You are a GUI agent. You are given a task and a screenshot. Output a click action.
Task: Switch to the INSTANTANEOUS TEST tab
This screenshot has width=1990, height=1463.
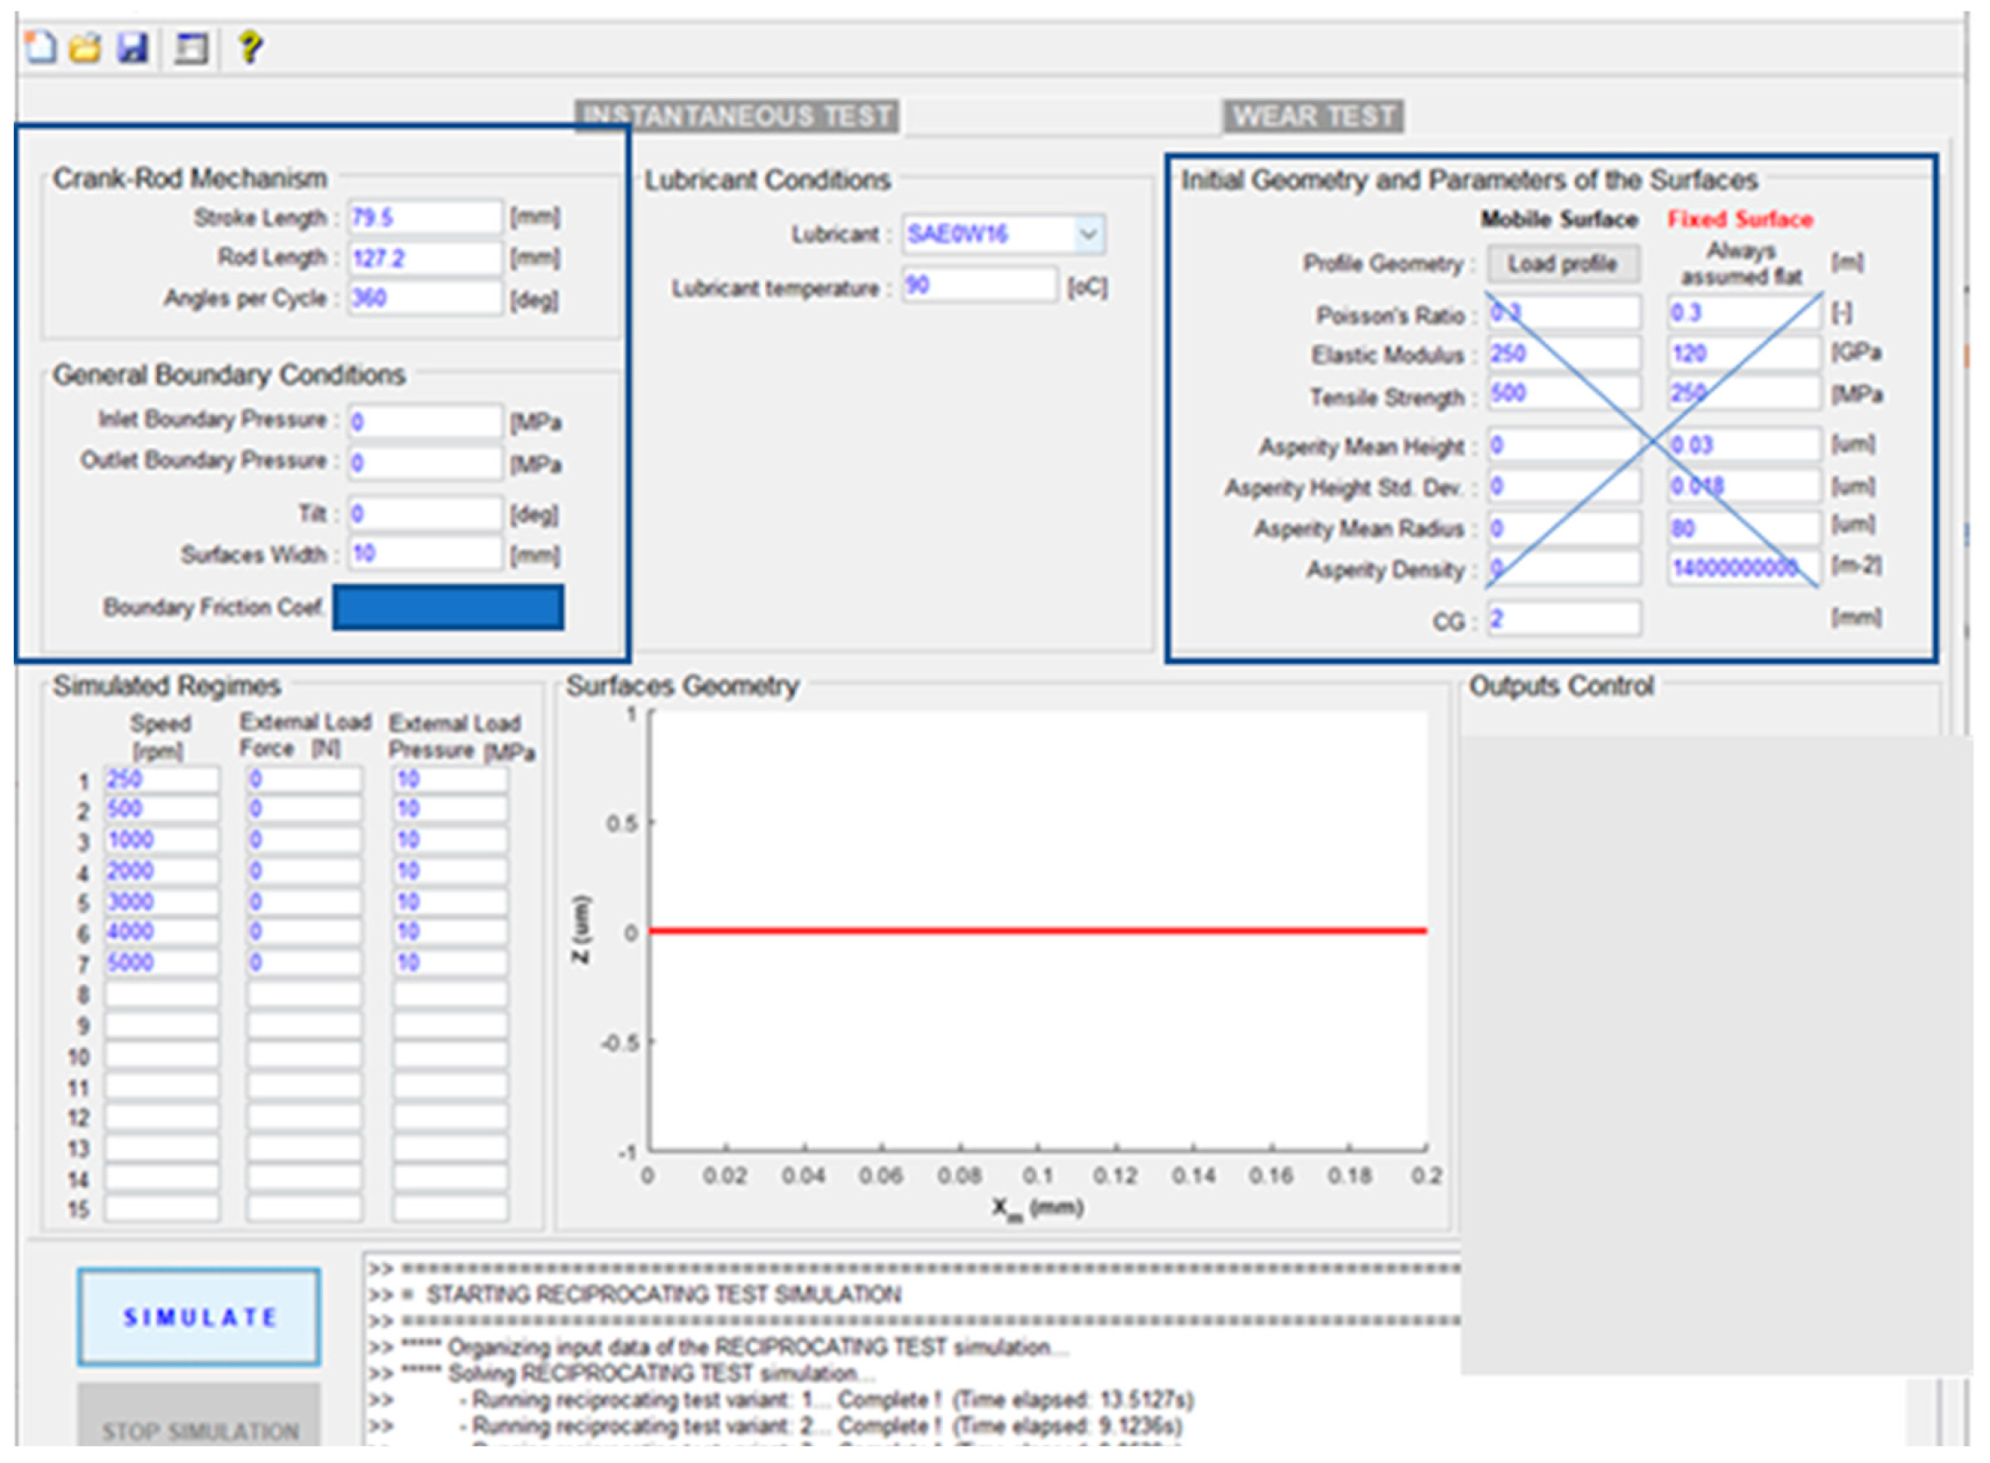737,116
